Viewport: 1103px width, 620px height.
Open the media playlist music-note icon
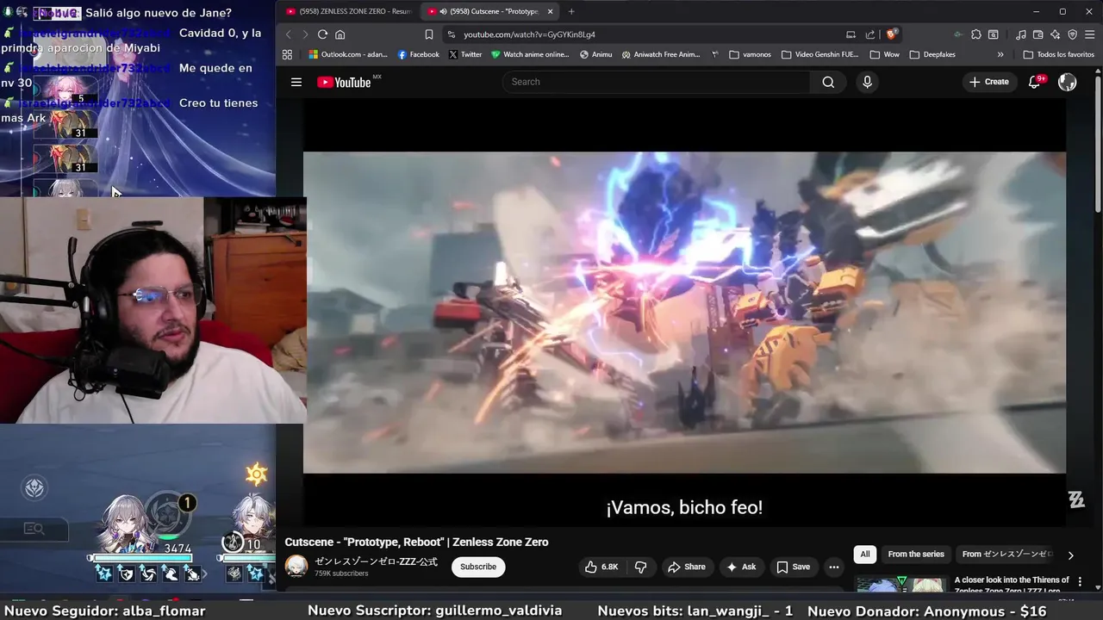pyautogui.click(x=1021, y=34)
